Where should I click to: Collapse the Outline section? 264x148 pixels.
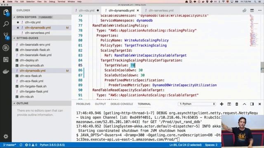click(42, 103)
